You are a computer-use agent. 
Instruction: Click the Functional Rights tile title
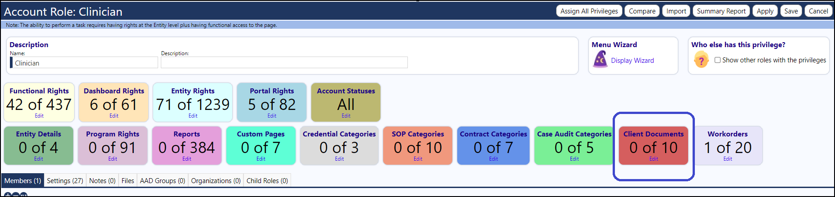[x=39, y=91]
